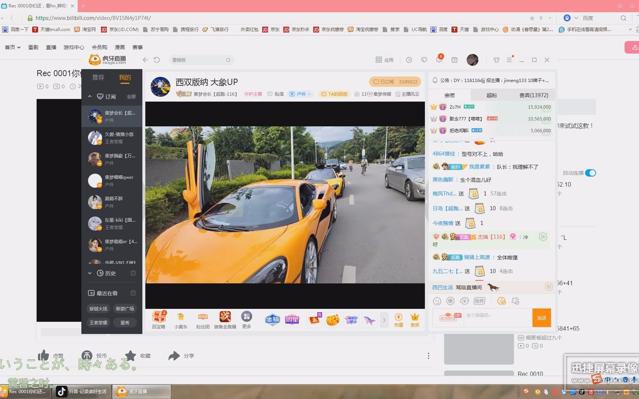
Task: Click the Huya search box
Action: coord(202,60)
